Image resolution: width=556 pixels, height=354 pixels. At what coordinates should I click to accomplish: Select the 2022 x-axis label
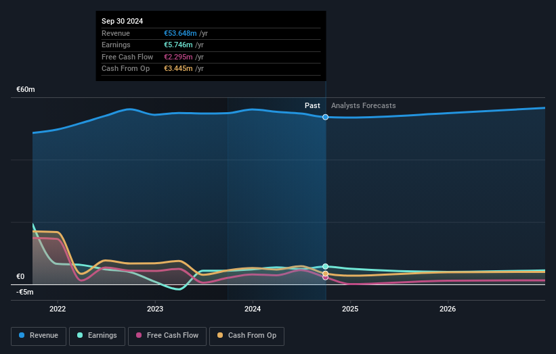point(58,309)
